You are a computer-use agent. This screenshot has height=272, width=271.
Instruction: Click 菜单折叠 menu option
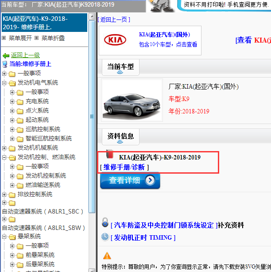click(53, 38)
